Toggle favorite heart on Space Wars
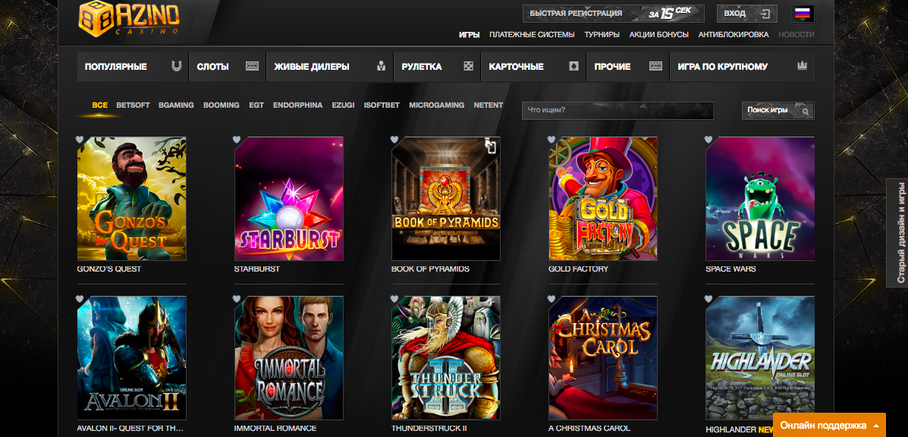 (x=708, y=140)
